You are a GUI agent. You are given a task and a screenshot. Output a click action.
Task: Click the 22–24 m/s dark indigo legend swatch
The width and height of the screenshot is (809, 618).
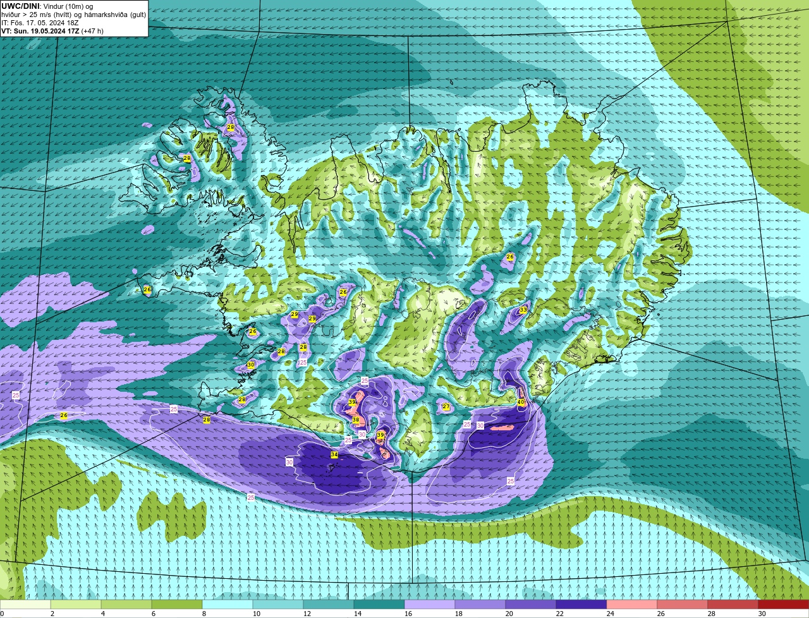click(581, 605)
